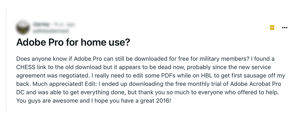
Task: Click 'Does anyone know' opening words
Action: tap(36, 59)
